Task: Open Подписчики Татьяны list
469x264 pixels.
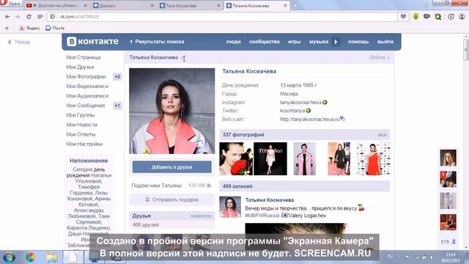Action: coord(171,186)
